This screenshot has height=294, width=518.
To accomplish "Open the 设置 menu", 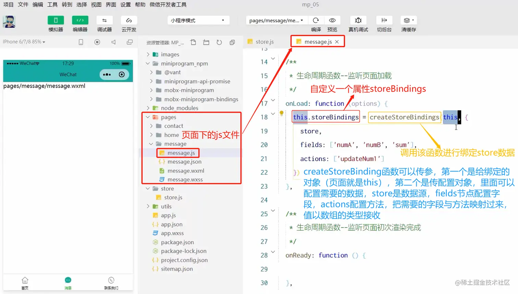I will point(126,4).
